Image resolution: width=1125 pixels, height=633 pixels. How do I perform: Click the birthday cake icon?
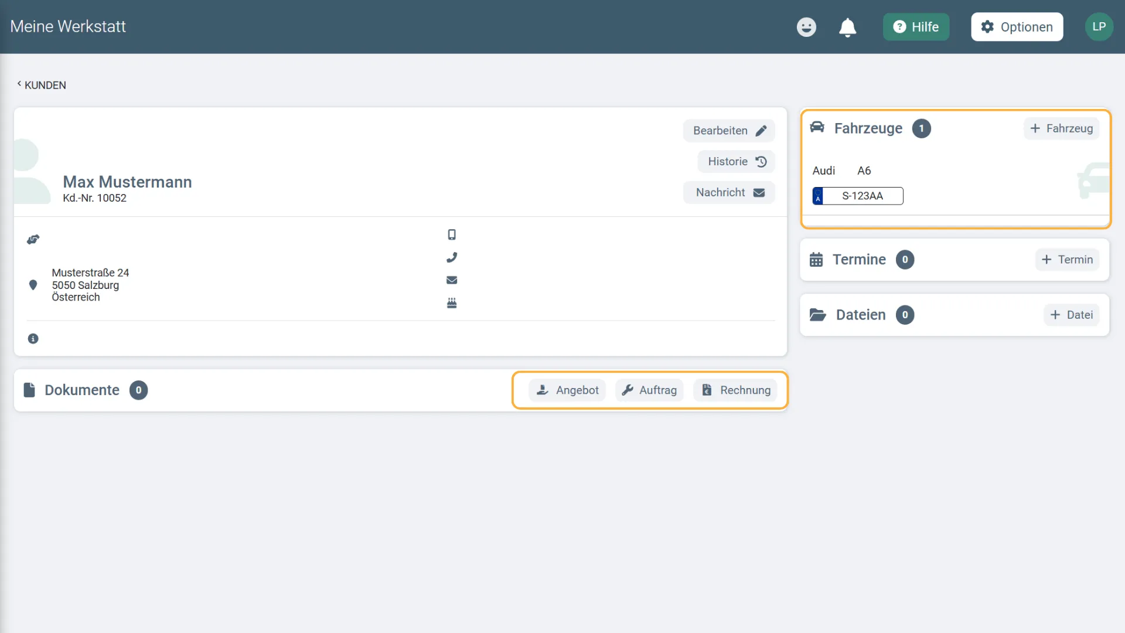(x=452, y=303)
